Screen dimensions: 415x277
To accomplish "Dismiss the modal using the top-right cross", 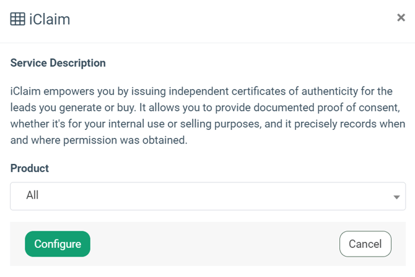I will (x=401, y=18).
